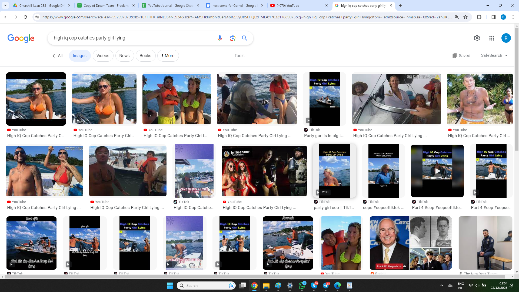Open WhatsApp from the taskbar
The height and width of the screenshot is (292, 519).
[302, 286]
